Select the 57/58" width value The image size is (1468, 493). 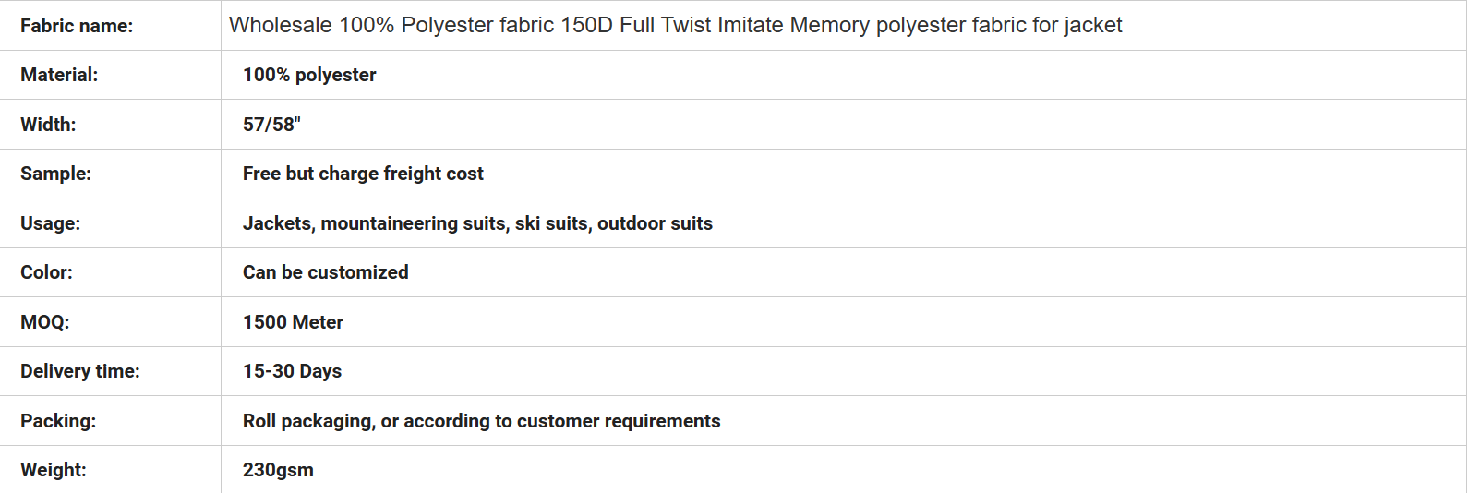coord(271,125)
